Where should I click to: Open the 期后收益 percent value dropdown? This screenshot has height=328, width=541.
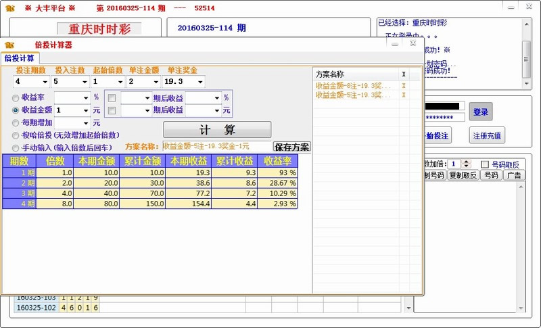point(216,98)
